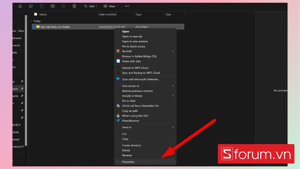Image resolution: width=300 pixels, height=169 pixels.
Task: Choose Open in new window
Action: pyautogui.click(x=145, y=42)
